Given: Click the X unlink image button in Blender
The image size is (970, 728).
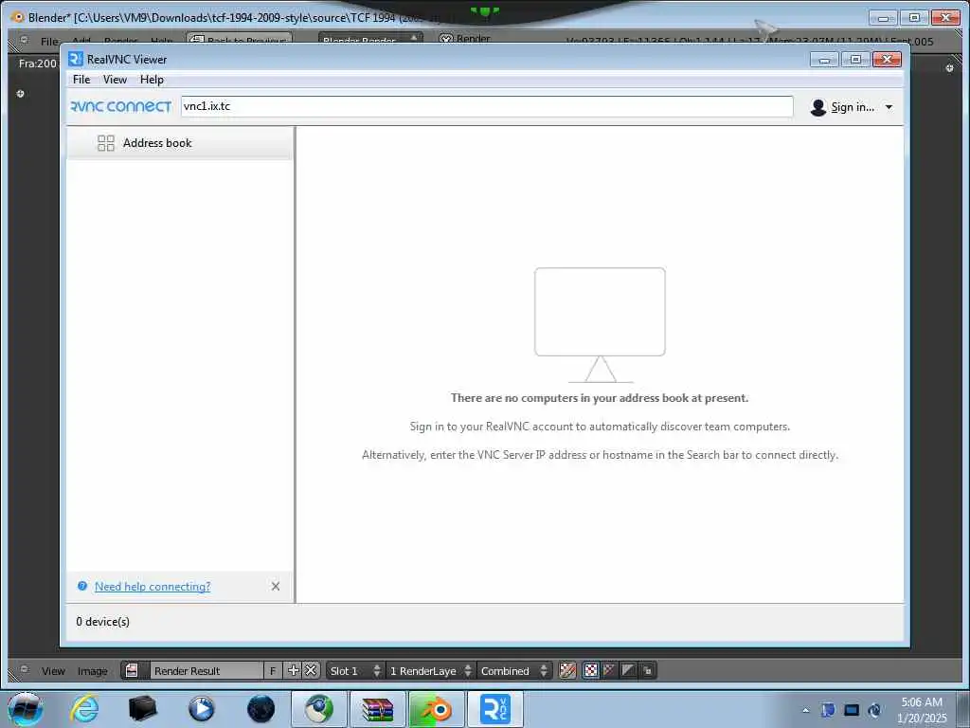Looking at the screenshot, I should point(311,670).
